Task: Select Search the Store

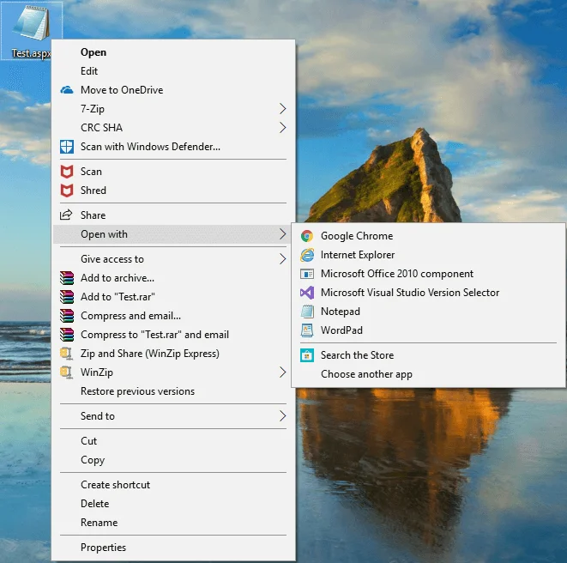Action: (429, 355)
